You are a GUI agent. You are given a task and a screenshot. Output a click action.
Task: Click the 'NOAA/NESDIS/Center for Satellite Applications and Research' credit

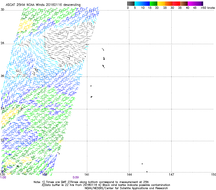[126, 188]
